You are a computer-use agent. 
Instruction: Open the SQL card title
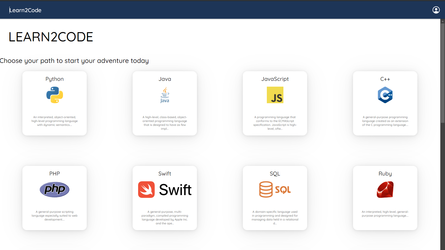point(275,174)
